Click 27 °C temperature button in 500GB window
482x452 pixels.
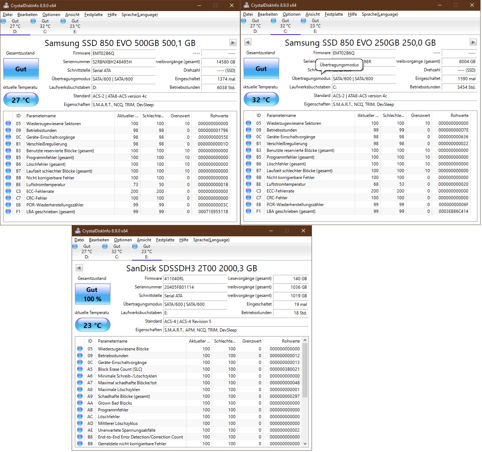[x=21, y=100]
